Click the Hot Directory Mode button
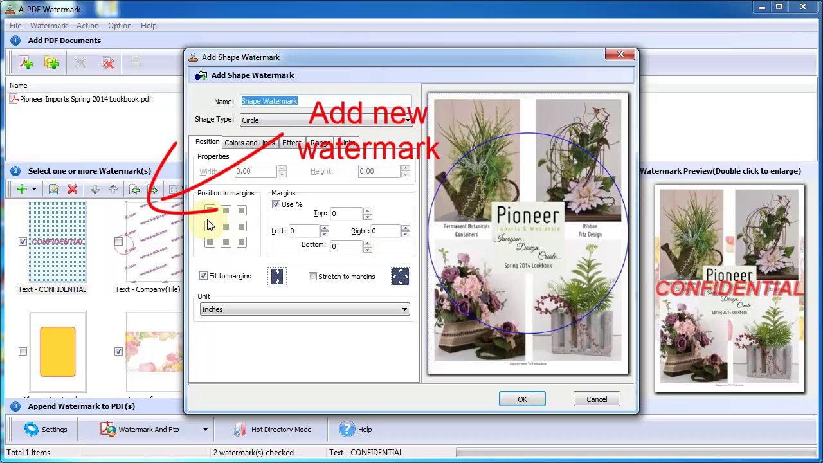This screenshot has height=463, width=823. pos(272,430)
